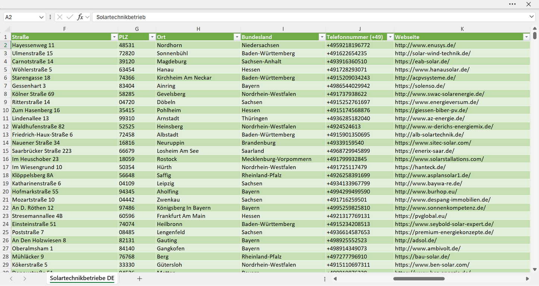Select column F header
The image size is (539, 286).
tap(65, 29)
